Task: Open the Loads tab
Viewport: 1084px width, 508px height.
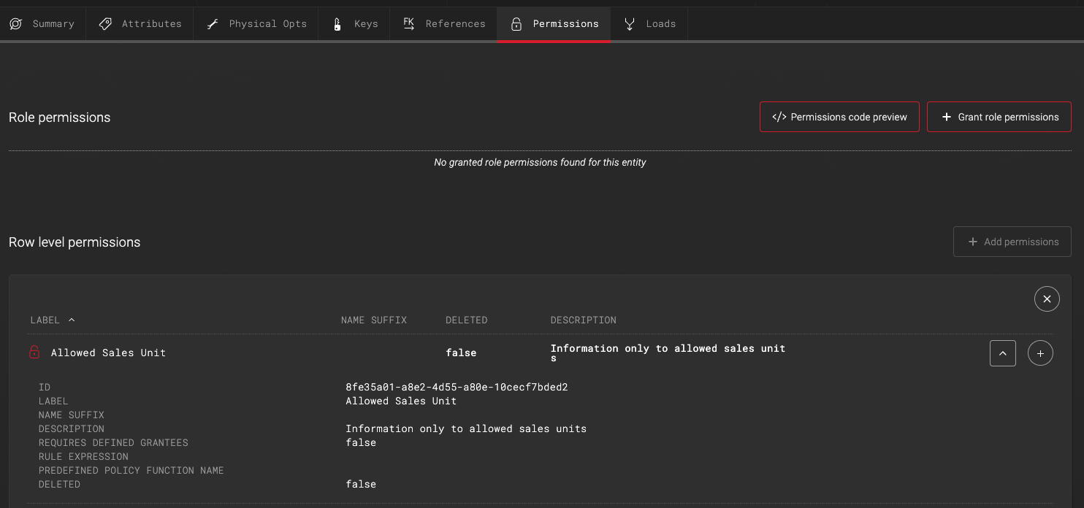Action: point(648,23)
